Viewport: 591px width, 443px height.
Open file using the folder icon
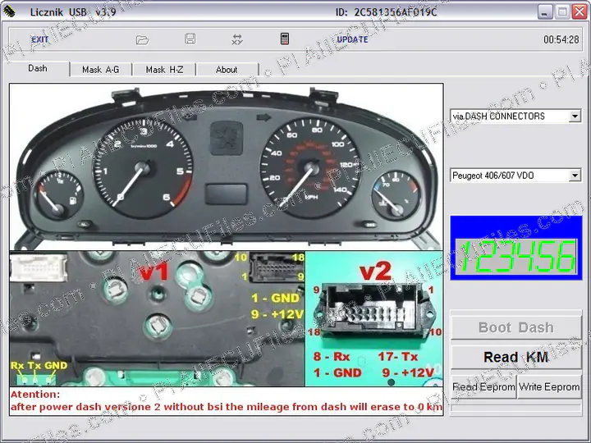143,39
